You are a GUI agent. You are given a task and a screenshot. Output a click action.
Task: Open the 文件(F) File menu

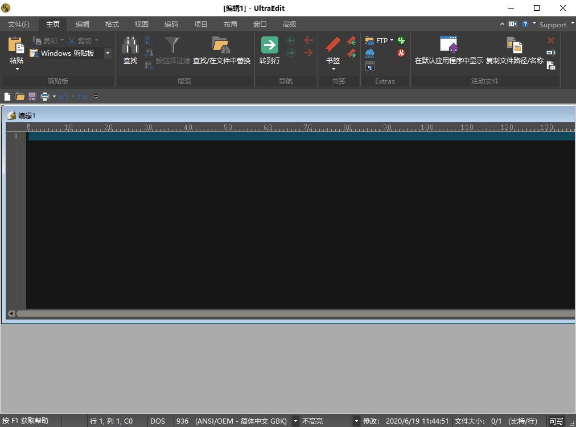[19, 24]
